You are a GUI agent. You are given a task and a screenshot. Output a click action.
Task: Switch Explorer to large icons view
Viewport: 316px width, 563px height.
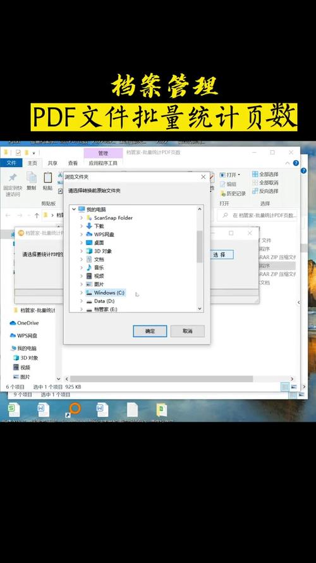(x=294, y=387)
